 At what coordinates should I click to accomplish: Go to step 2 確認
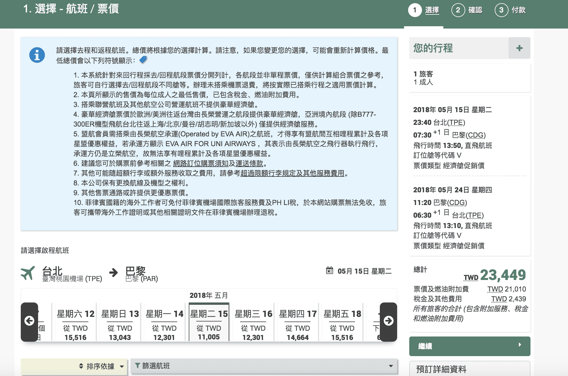pos(467,10)
